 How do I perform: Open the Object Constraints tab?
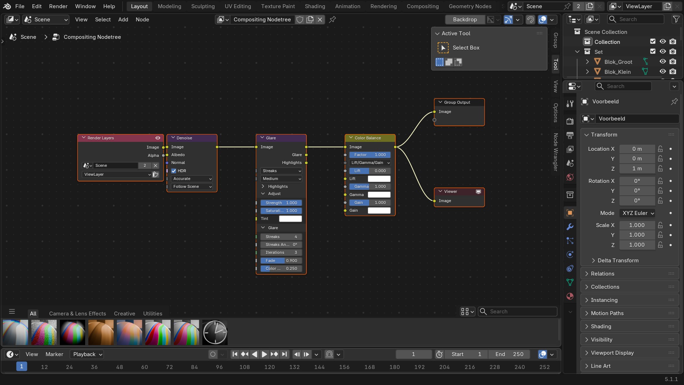[570, 268]
